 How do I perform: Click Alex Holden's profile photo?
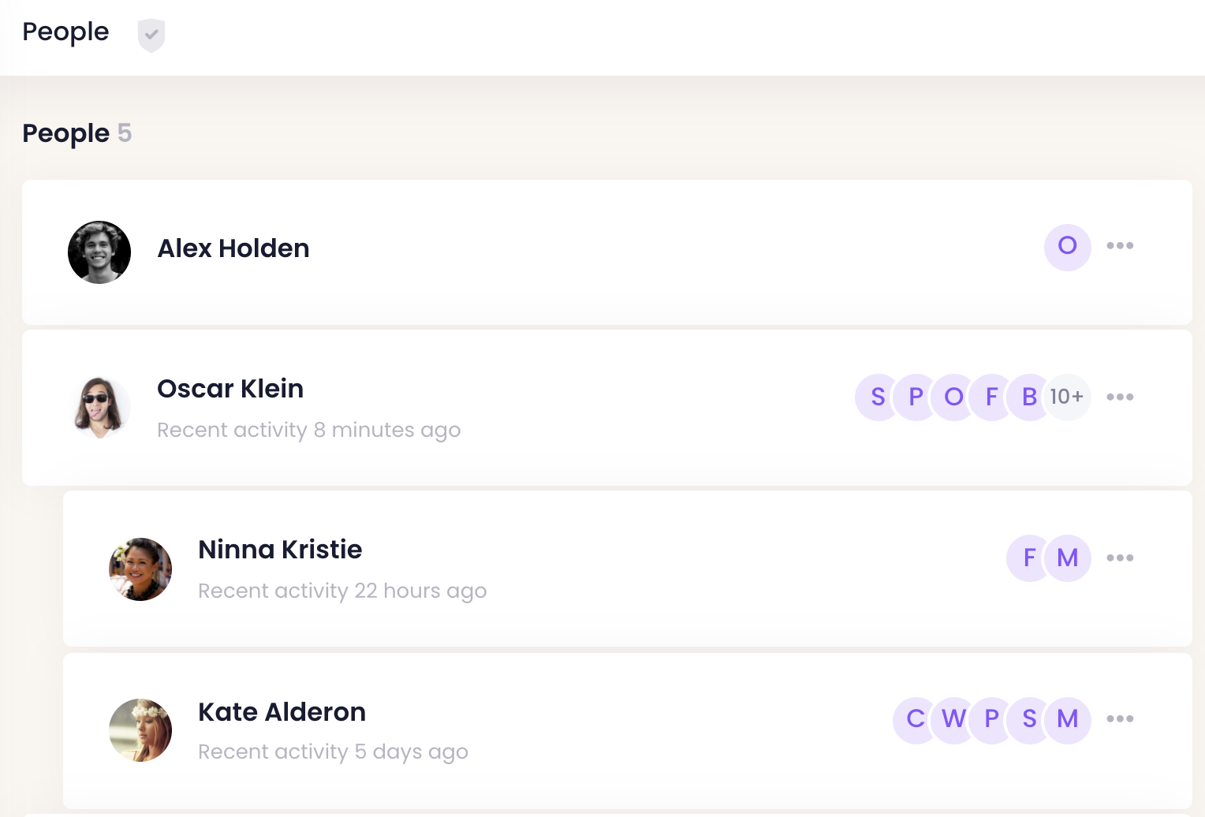pos(99,252)
